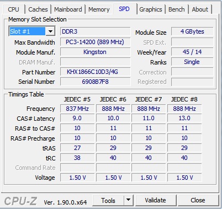Switch to the Bench tab
222x209 pixels.
(176, 9)
